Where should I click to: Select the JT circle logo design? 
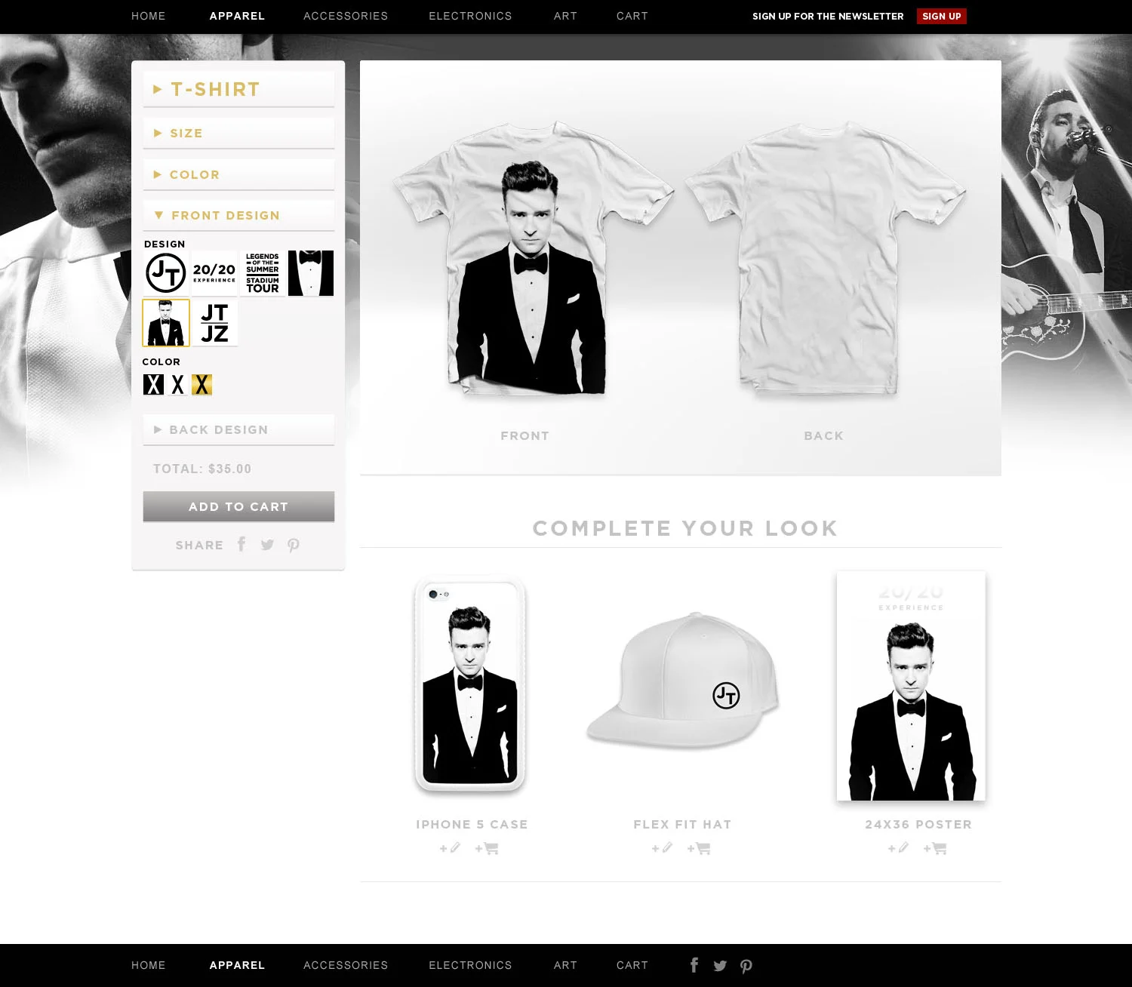point(165,272)
